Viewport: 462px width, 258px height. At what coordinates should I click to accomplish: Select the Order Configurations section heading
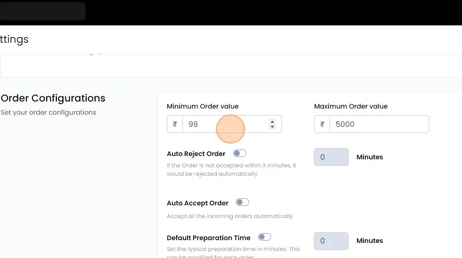coord(53,98)
